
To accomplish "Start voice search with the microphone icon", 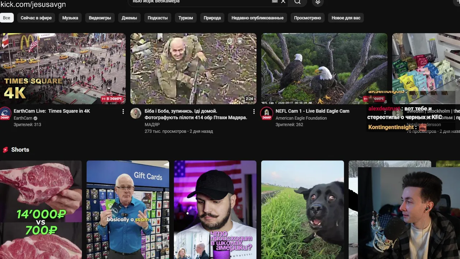I will [x=318, y=2].
